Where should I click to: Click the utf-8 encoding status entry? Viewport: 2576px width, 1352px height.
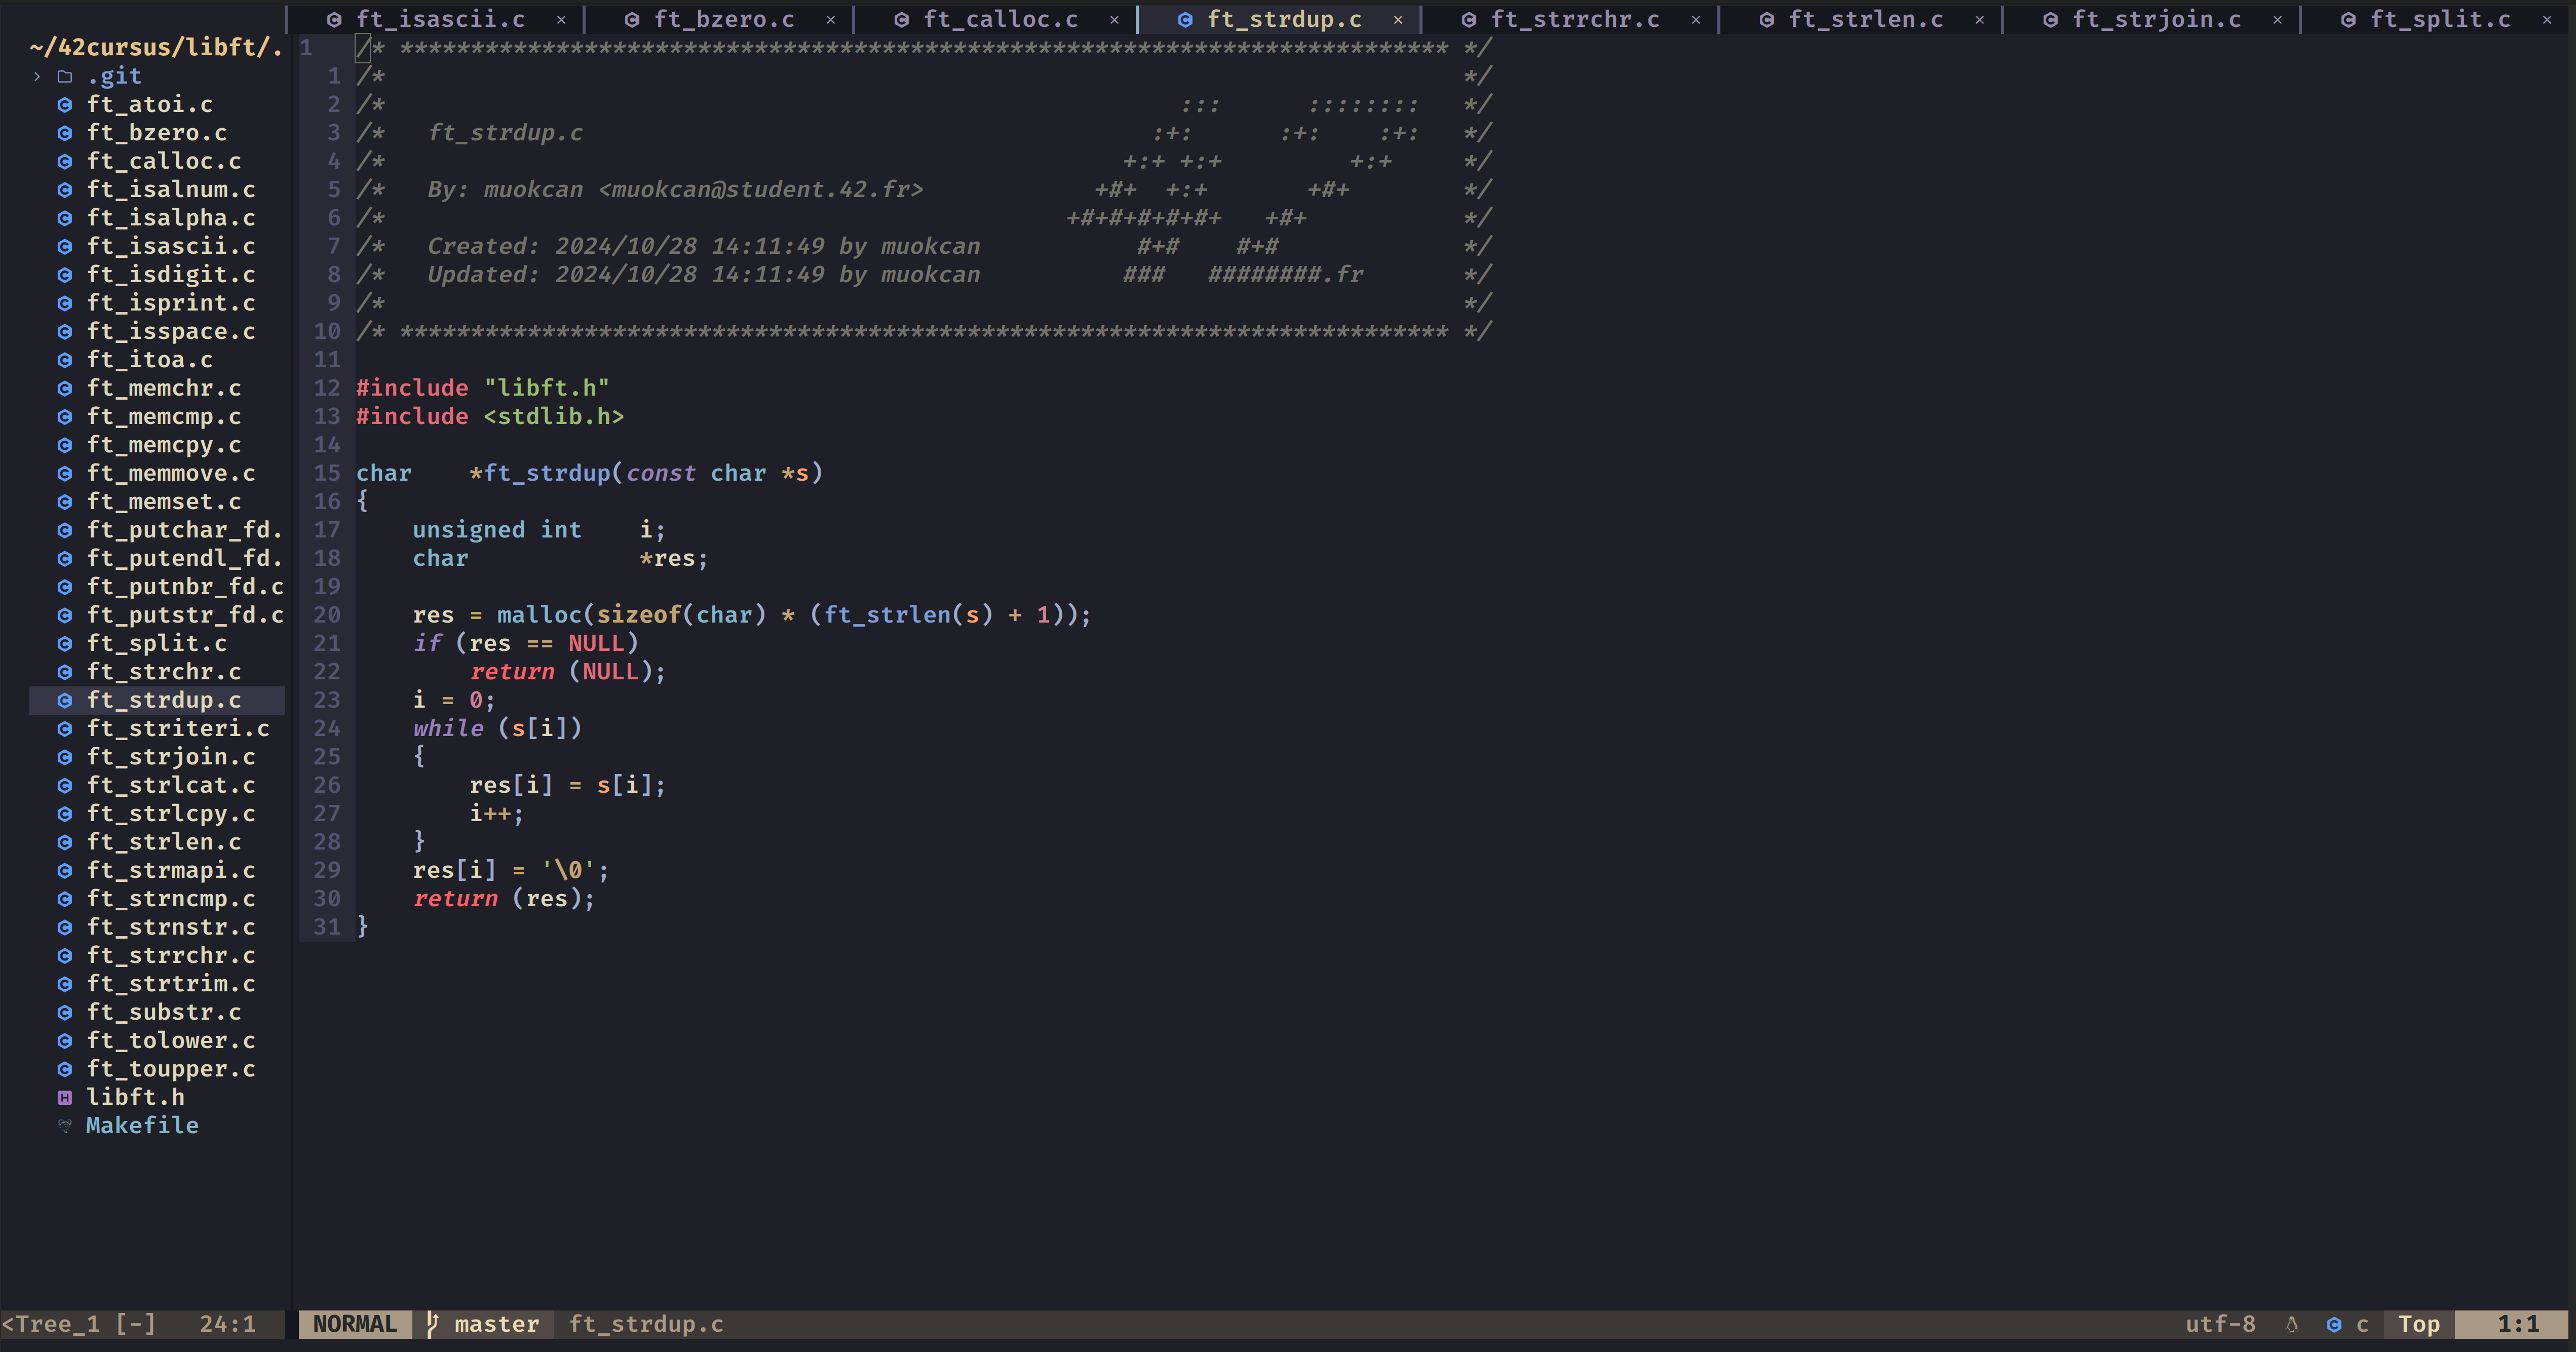tap(2220, 1324)
